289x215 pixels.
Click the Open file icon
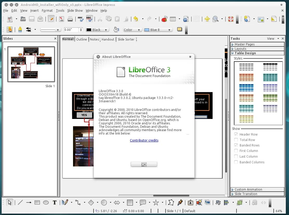coord(23,19)
